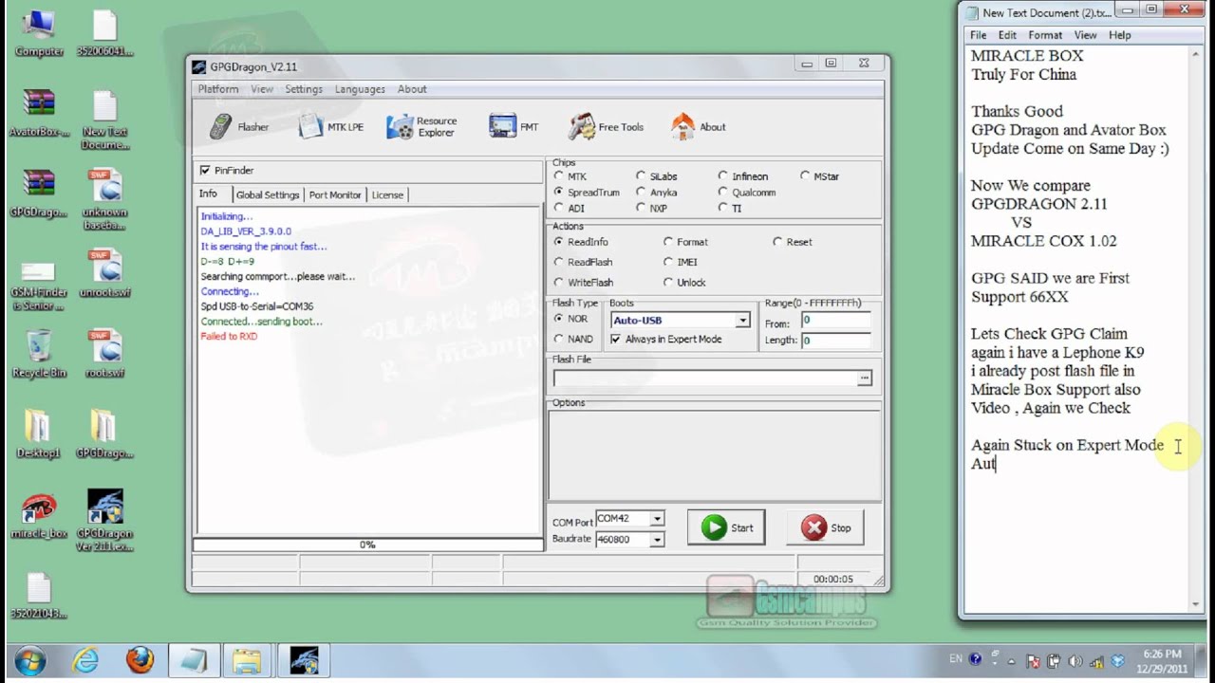Open Windows Explorer taskbar icon
The image size is (1215, 683).
[247, 659]
